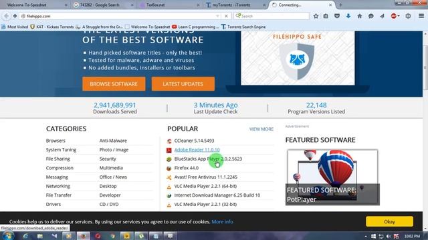Screen dimensions: 428x240
Task: Stop loading with the X in address bar
Action: (x=226, y=16)
